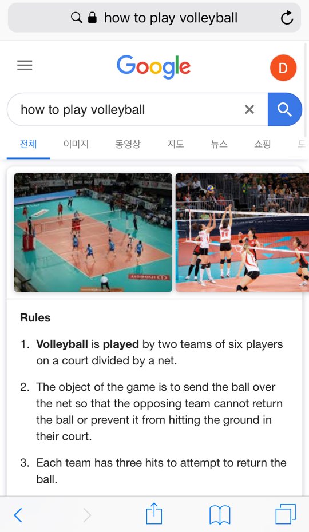
Task: Tap the Safari forward arrow
Action: click(x=88, y=515)
